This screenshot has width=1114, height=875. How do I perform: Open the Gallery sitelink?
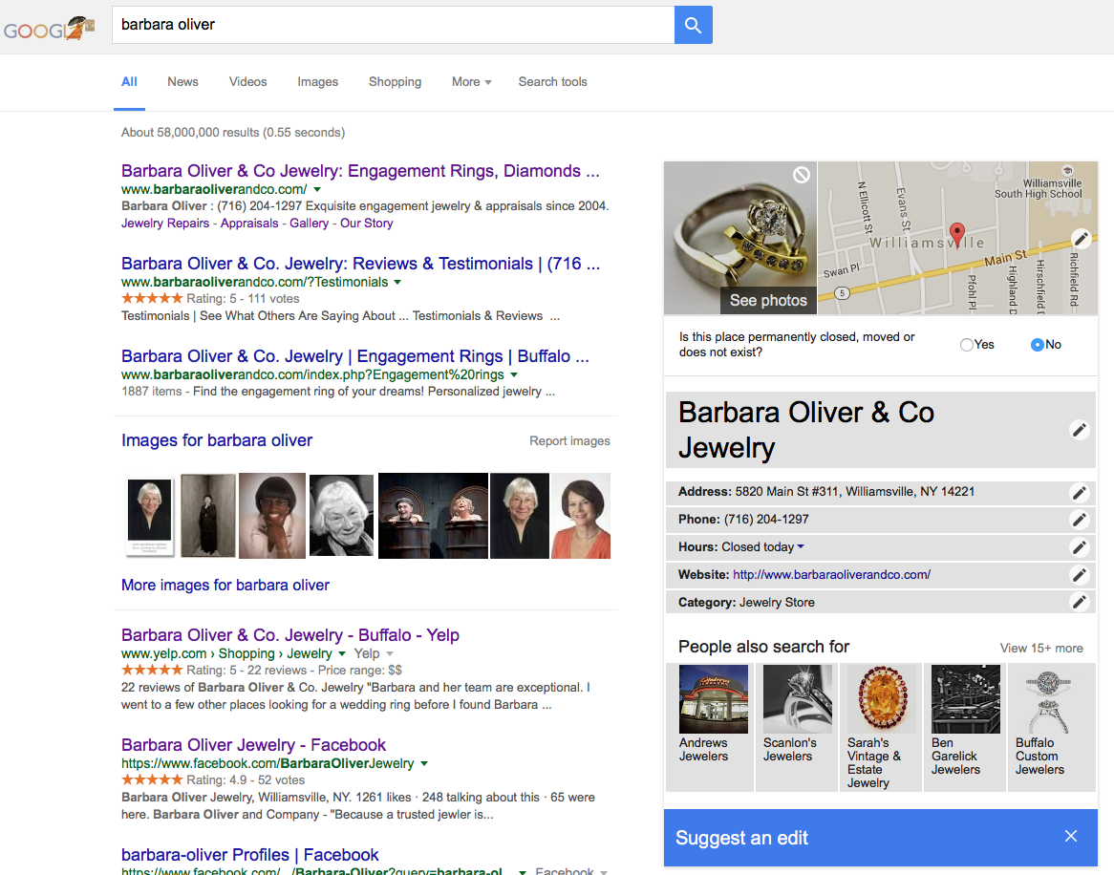click(x=309, y=223)
